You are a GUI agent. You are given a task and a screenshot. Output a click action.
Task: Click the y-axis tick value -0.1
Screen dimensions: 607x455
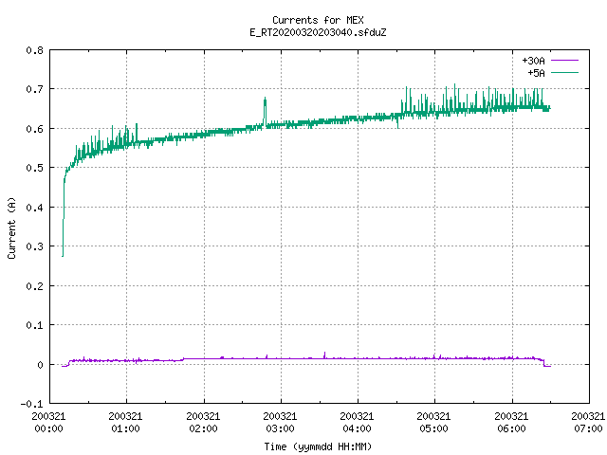(x=31, y=404)
